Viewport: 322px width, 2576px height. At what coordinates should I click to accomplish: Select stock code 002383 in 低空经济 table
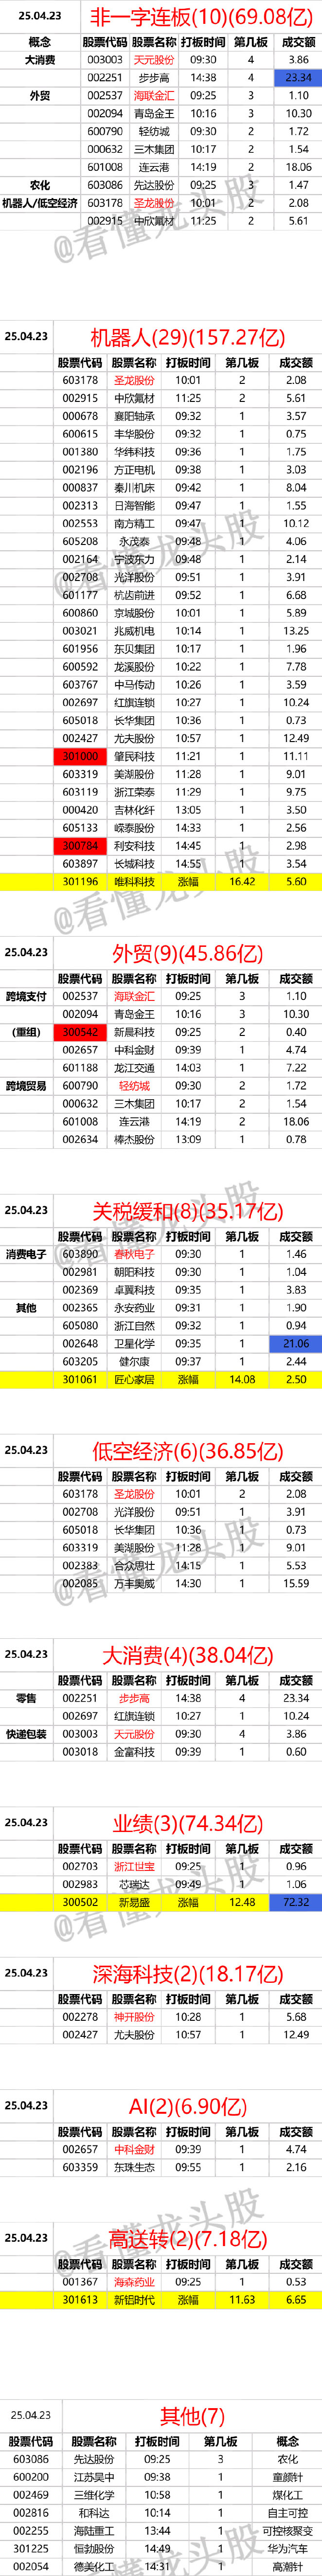[x=80, y=1566]
